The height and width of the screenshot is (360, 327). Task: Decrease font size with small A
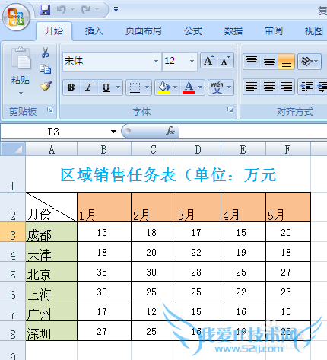[x=225, y=61]
